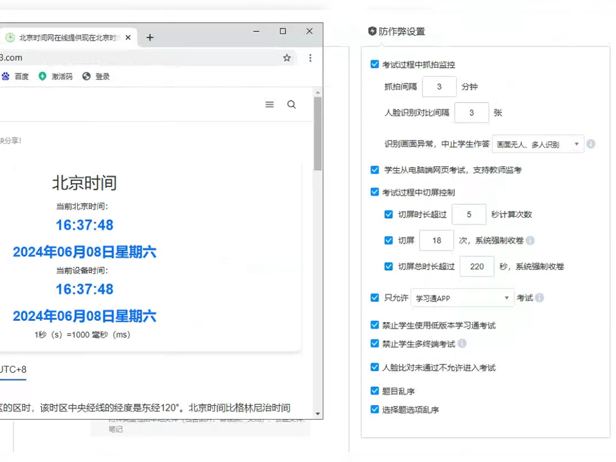
Task: Open the 登录 bookmark
Action: click(x=96, y=76)
